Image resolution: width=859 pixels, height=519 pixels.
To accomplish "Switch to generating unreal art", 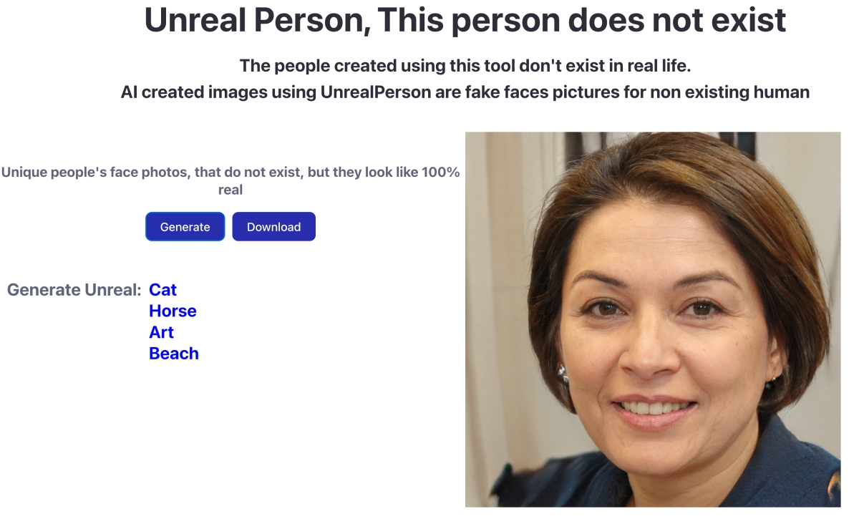I will tap(161, 332).
